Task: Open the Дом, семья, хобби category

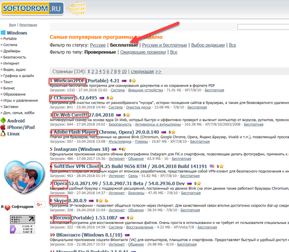Action: tap(19, 113)
